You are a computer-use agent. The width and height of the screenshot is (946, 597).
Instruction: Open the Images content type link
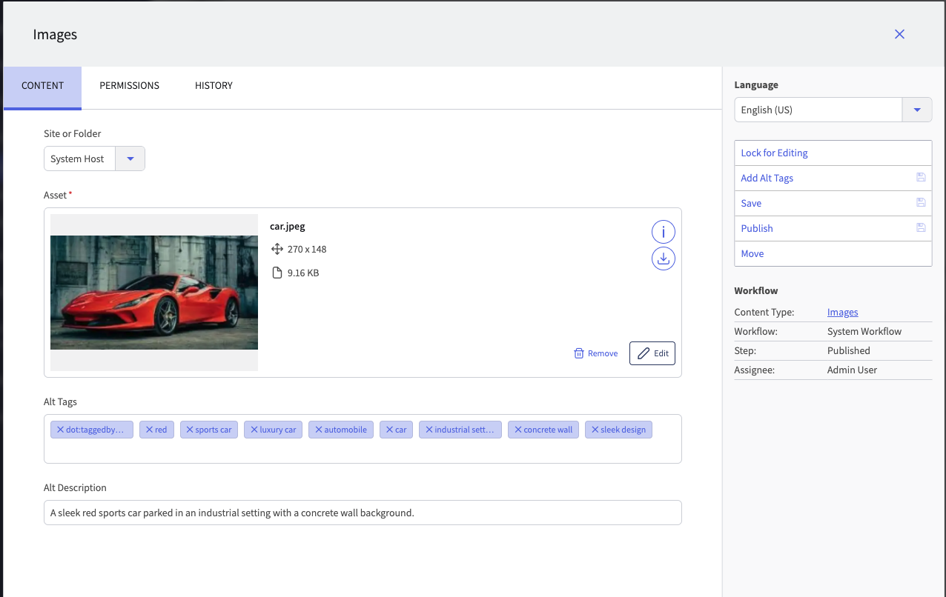842,313
